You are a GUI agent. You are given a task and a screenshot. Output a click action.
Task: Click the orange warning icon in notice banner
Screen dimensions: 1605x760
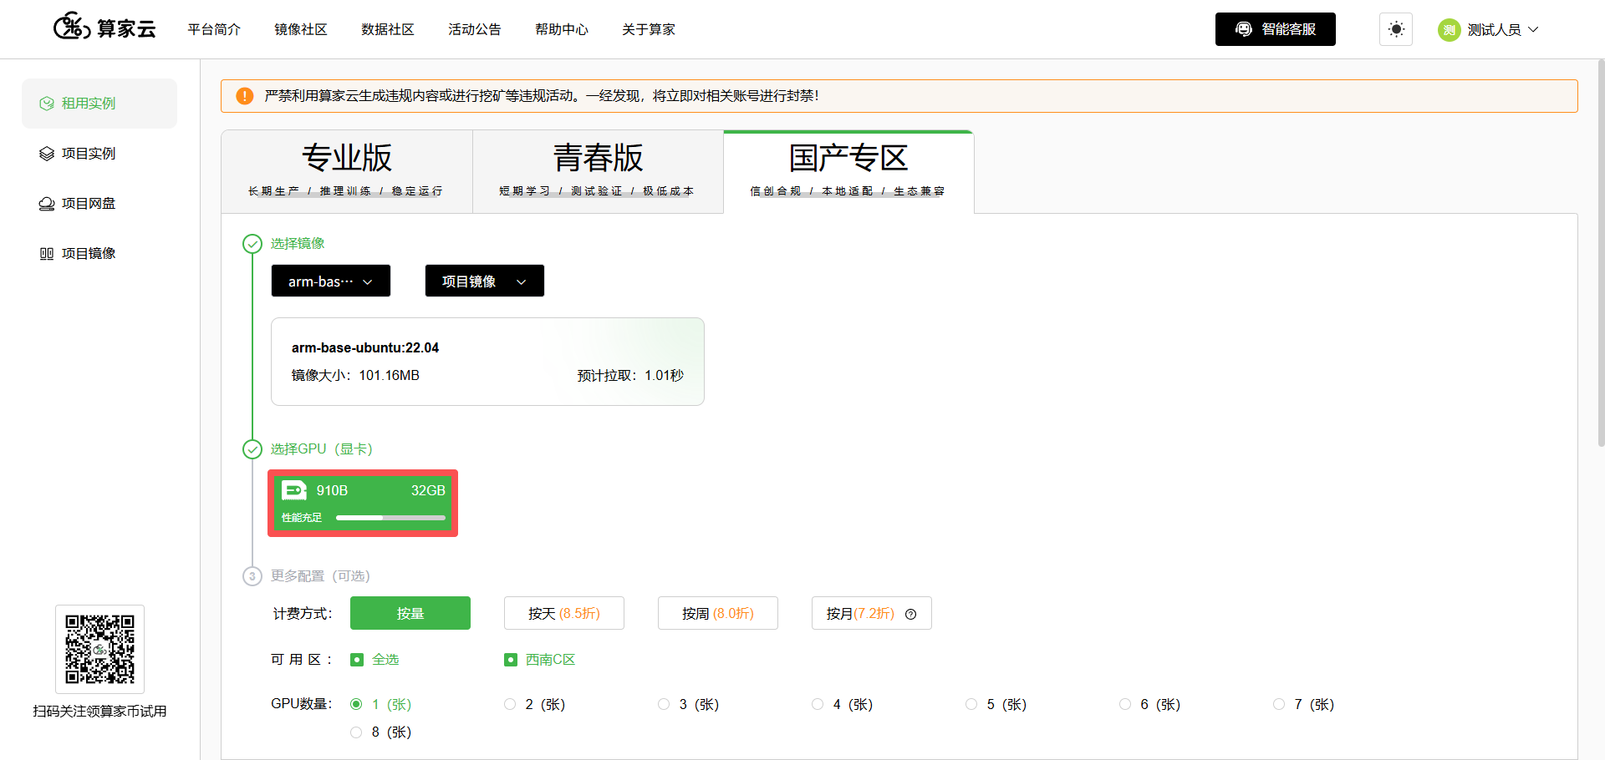(x=245, y=96)
